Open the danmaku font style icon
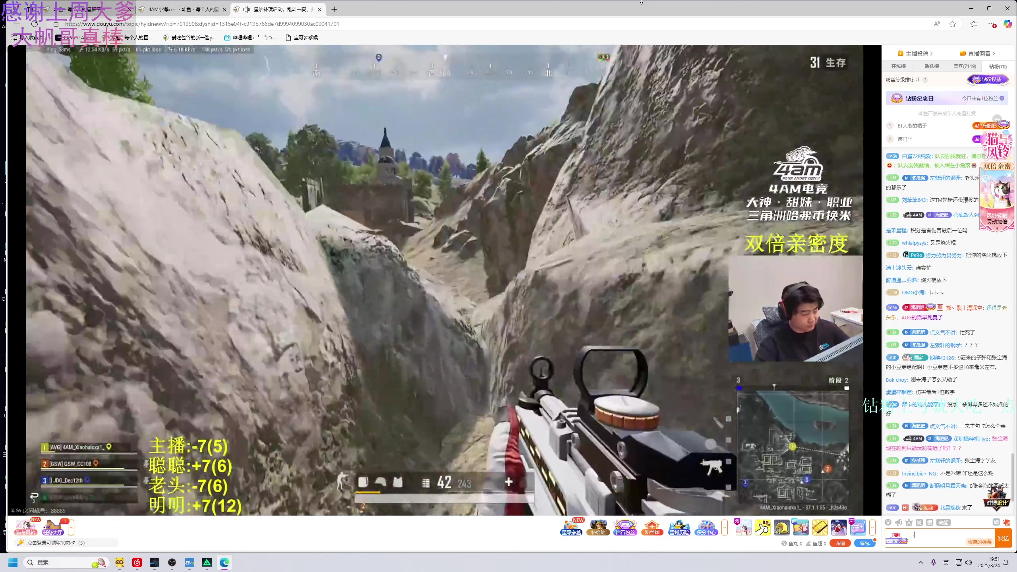The width and height of the screenshot is (1017, 572). 909,522
